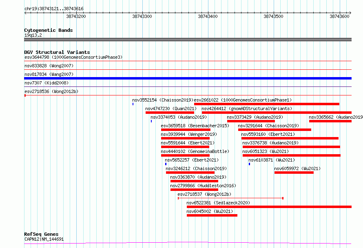
Task: Click the 38743600 ruler position label
Action: pos(339,16)
